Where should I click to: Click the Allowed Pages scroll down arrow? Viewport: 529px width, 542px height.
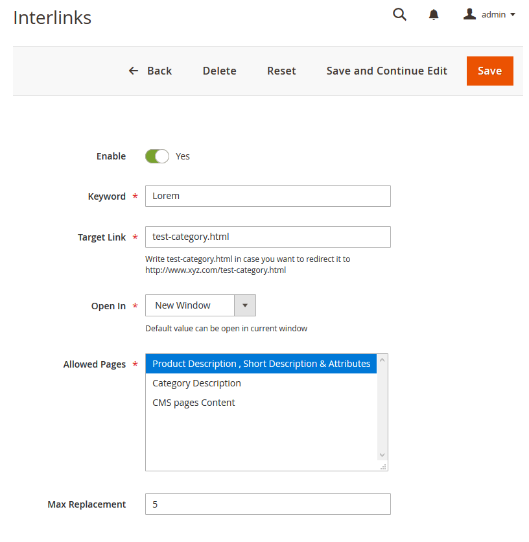point(382,455)
